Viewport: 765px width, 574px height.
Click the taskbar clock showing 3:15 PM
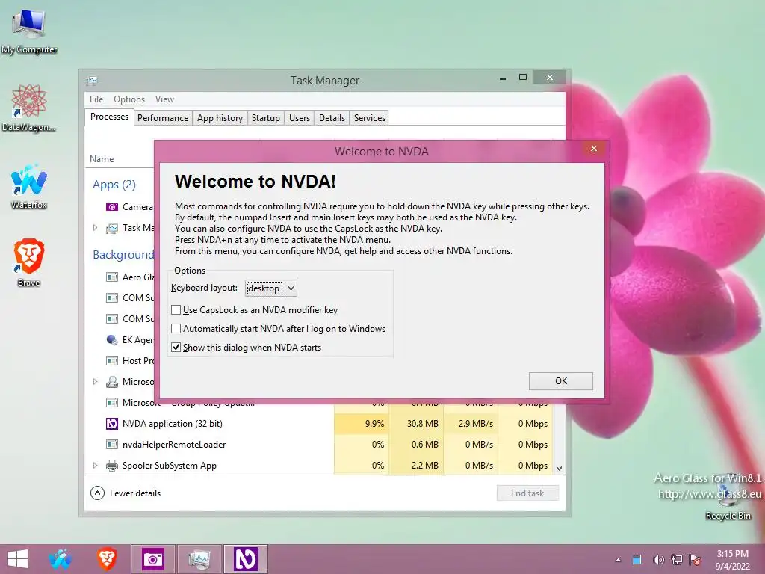(x=732, y=559)
